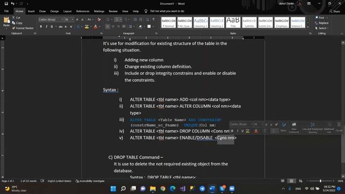Justify the paragraph text
Viewport: 345px width, 194px height.
[124, 26]
